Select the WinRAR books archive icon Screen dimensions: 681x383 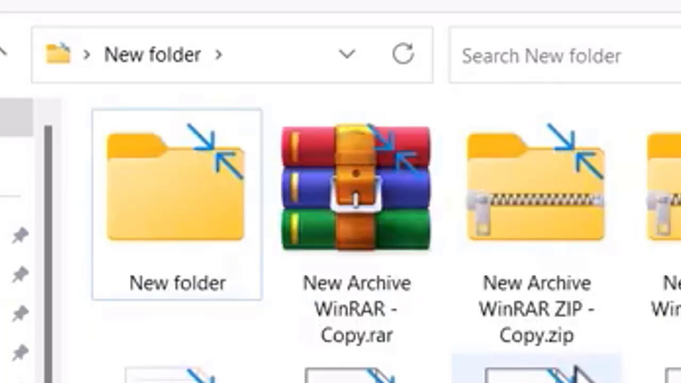(355, 187)
